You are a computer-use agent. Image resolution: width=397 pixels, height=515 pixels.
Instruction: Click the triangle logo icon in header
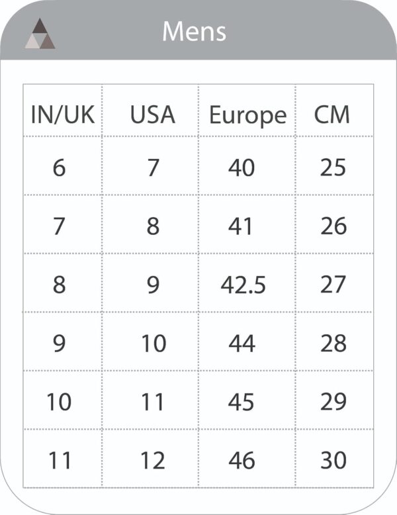pyautogui.click(x=40, y=34)
